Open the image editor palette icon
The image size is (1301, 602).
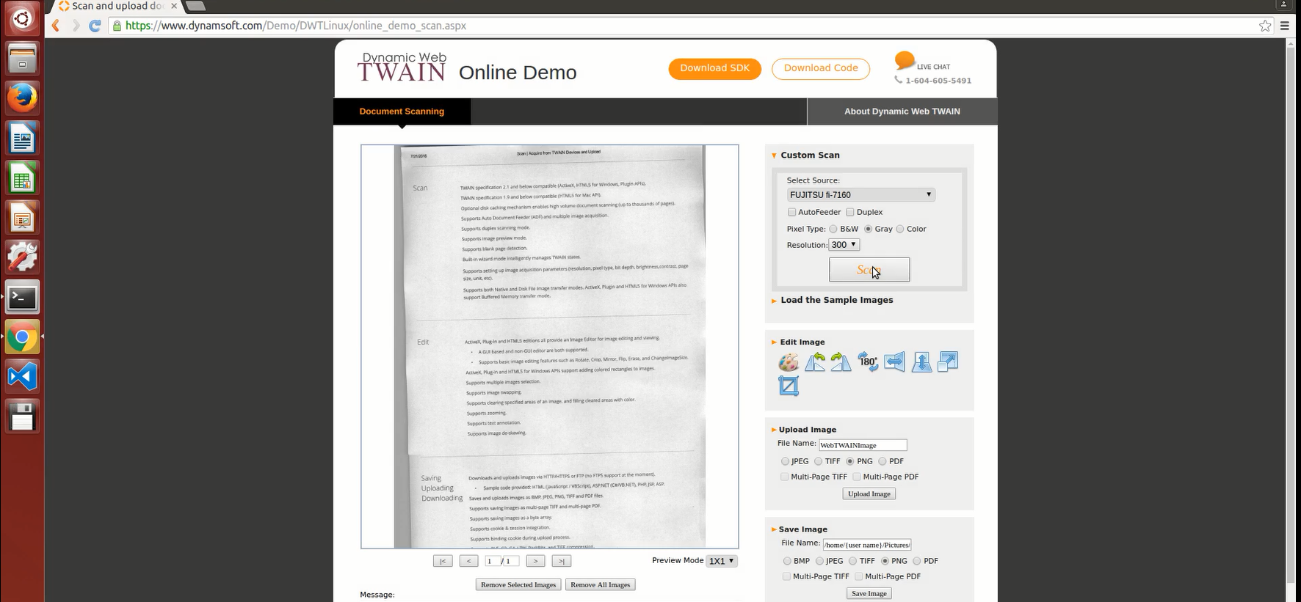click(x=788, y=362)
